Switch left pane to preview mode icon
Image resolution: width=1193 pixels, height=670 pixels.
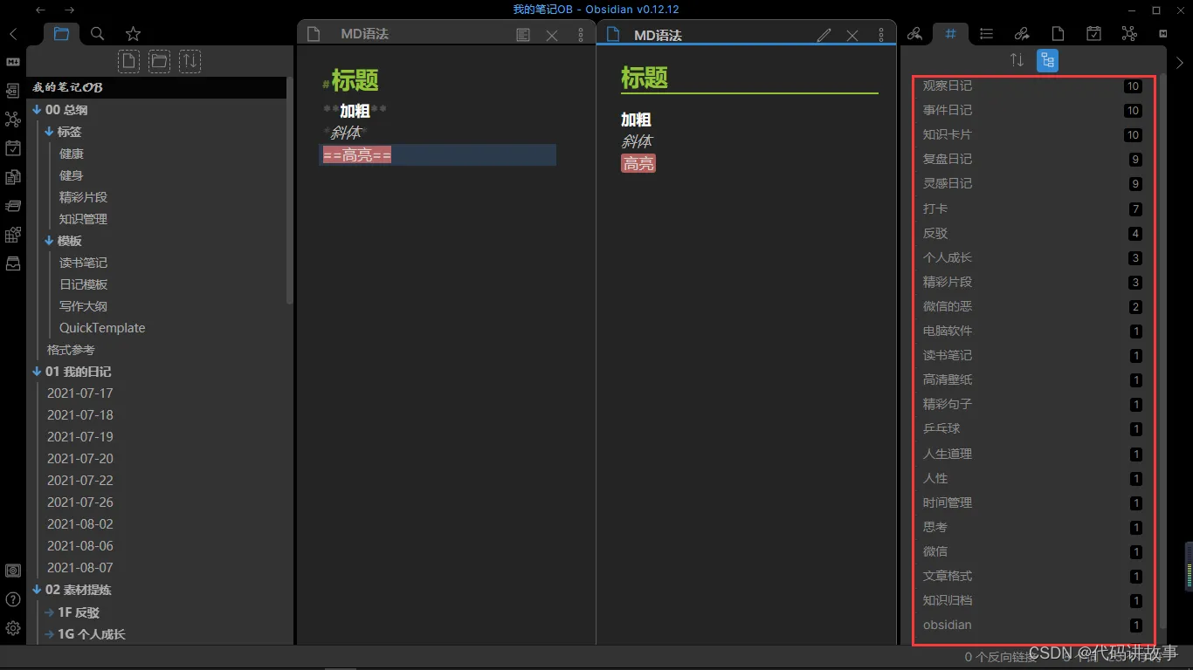tap(523, 35)
